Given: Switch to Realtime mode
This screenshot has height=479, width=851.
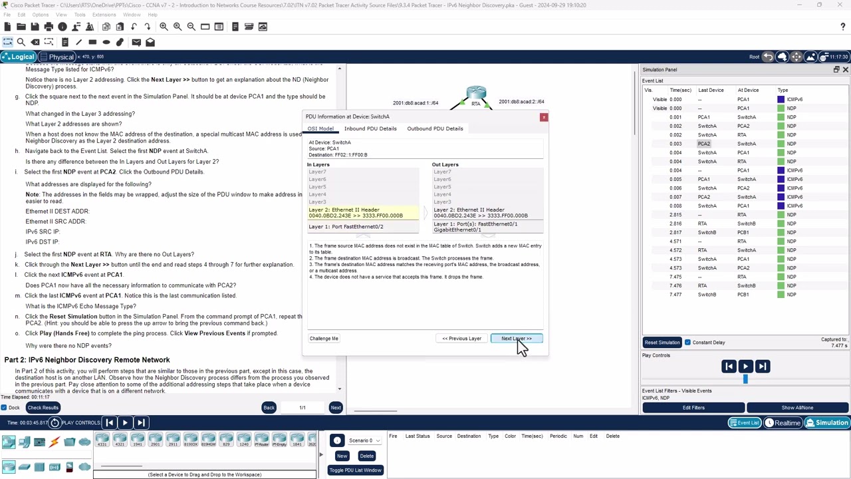Looking at the screenshot, I should [783, 422].
